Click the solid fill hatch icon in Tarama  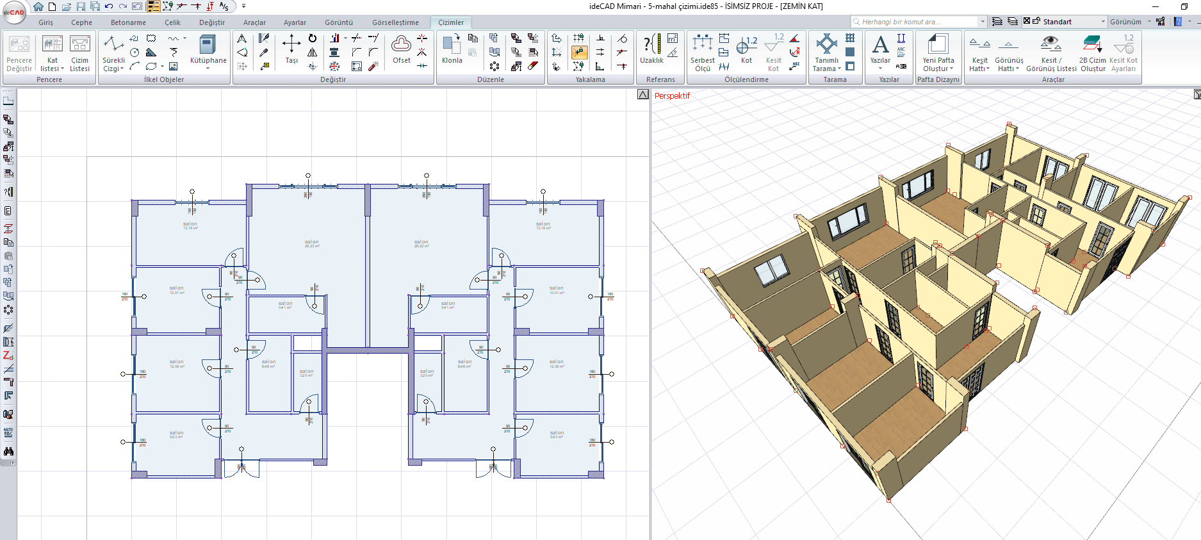point(850,52)
